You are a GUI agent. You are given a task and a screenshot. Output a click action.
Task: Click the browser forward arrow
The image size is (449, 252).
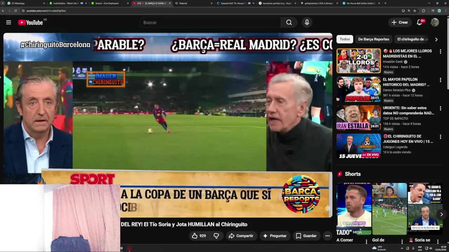pos(9,11)
